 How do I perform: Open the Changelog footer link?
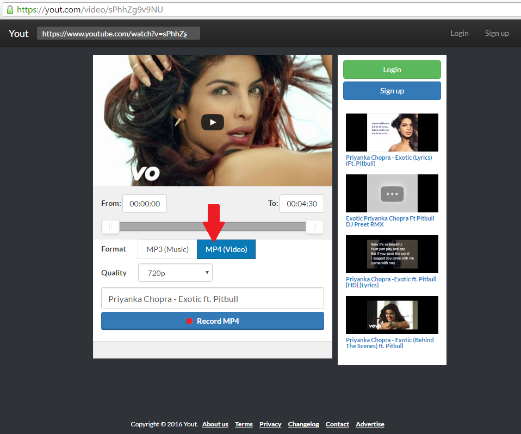(x=304, y=424)
